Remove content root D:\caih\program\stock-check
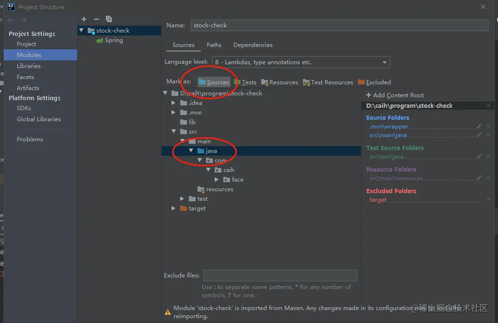This screenshot has height=323, width=498. (488, 105)
